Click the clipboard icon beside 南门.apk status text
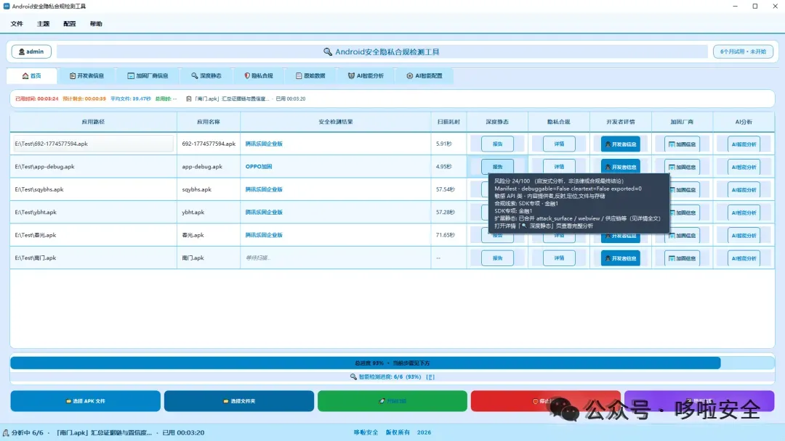 (x=189, y=99)
